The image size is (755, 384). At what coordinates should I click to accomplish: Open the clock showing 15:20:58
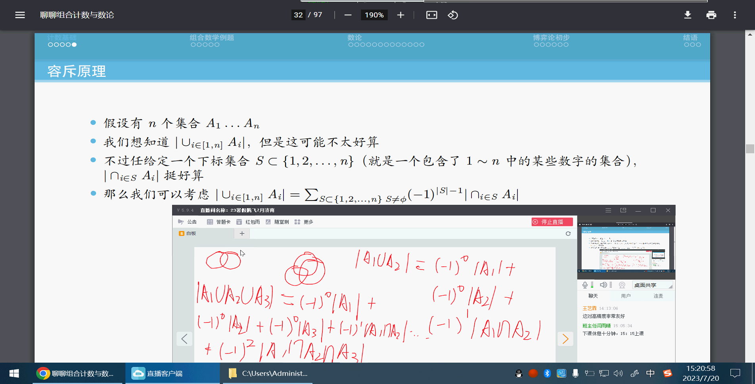point(701,373)
